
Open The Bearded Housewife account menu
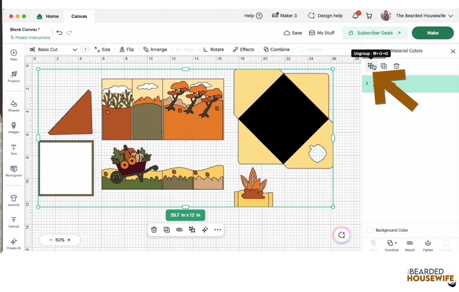[x=417, y=16]
